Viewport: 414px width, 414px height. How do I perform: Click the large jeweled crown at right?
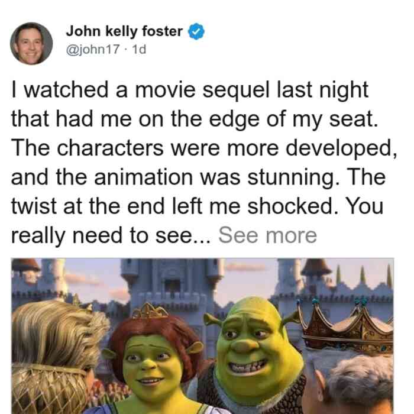coord(348,328)
